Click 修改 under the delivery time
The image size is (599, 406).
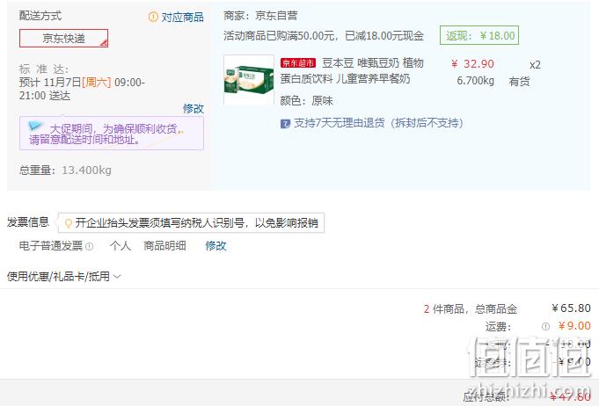point(194,109)
